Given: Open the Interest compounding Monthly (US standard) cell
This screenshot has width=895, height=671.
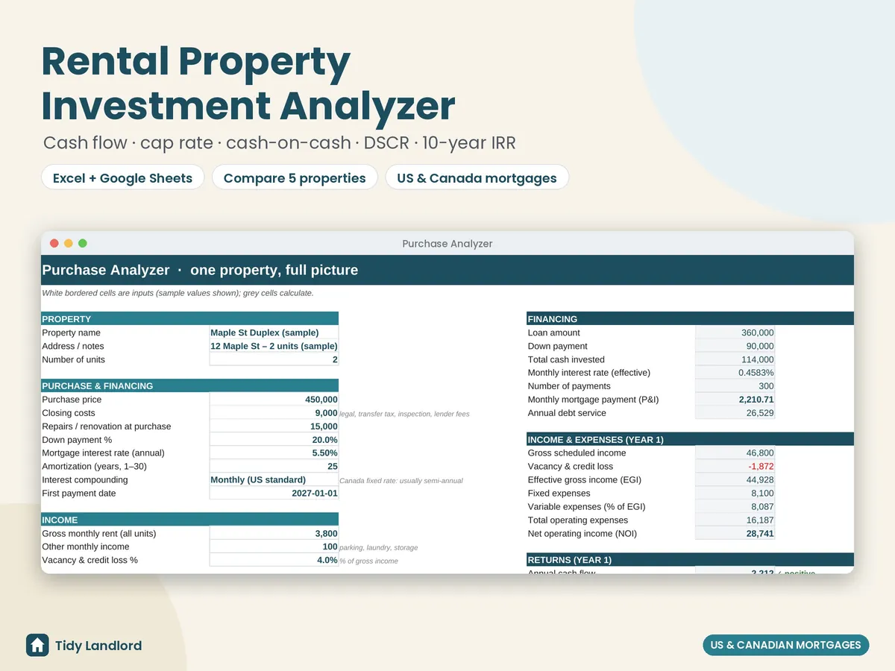Looking at the screenshot, I should [x=274, y=480].
